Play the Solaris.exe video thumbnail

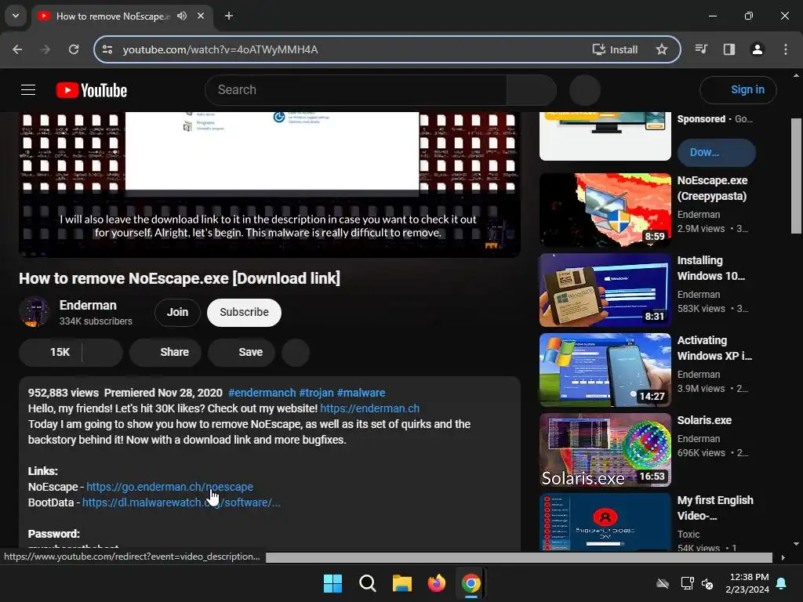tap(605, 450)
